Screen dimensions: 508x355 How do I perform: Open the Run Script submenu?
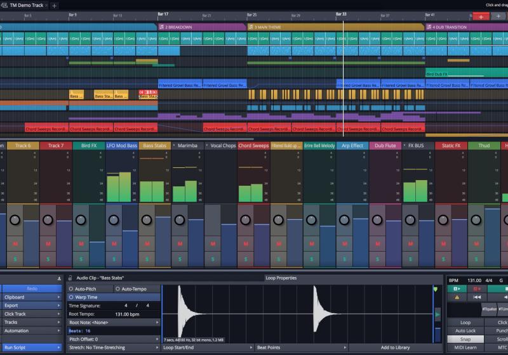click(x=31, y=347)
